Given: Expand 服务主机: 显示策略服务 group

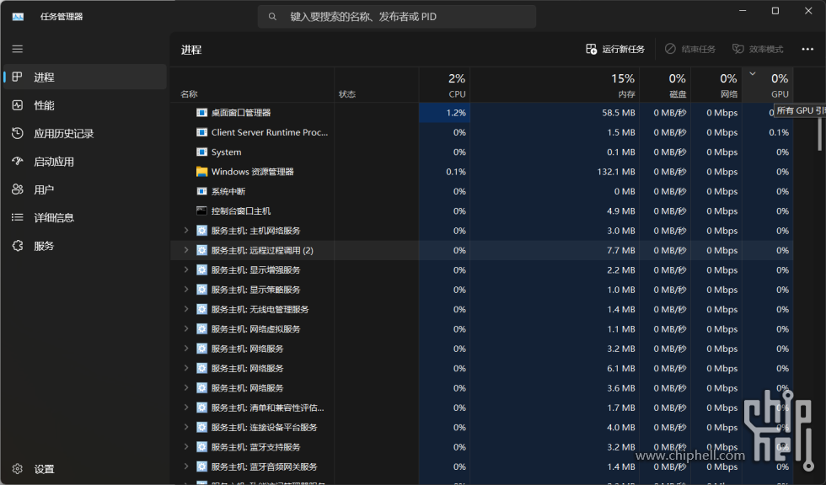Looking at the screenshot, I should click(186, 290).
